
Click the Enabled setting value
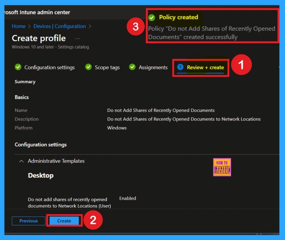pyautogui.click(x=128, y=198)
